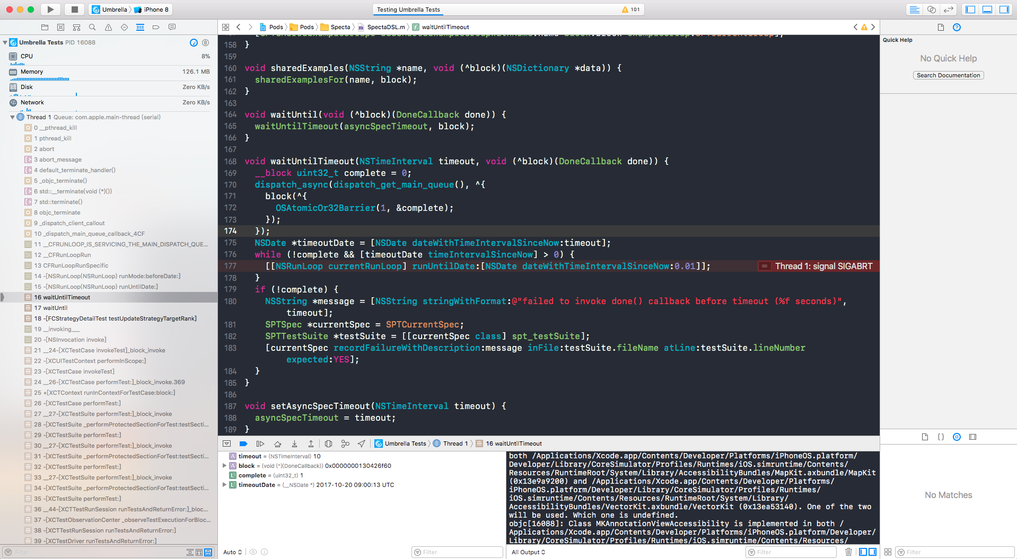The image size is (1017, 559).
Task: Open the Object library tab
Action: [x=957, y=437]
